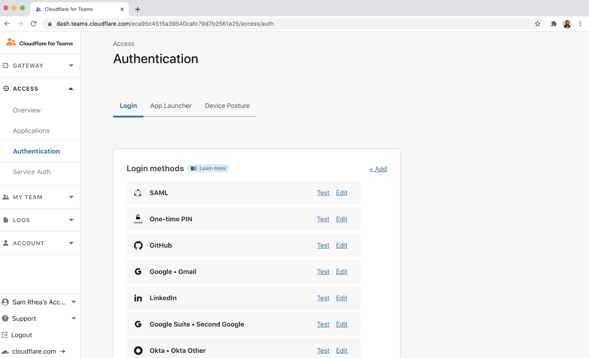Test the GitHub login method

[323, 245]
